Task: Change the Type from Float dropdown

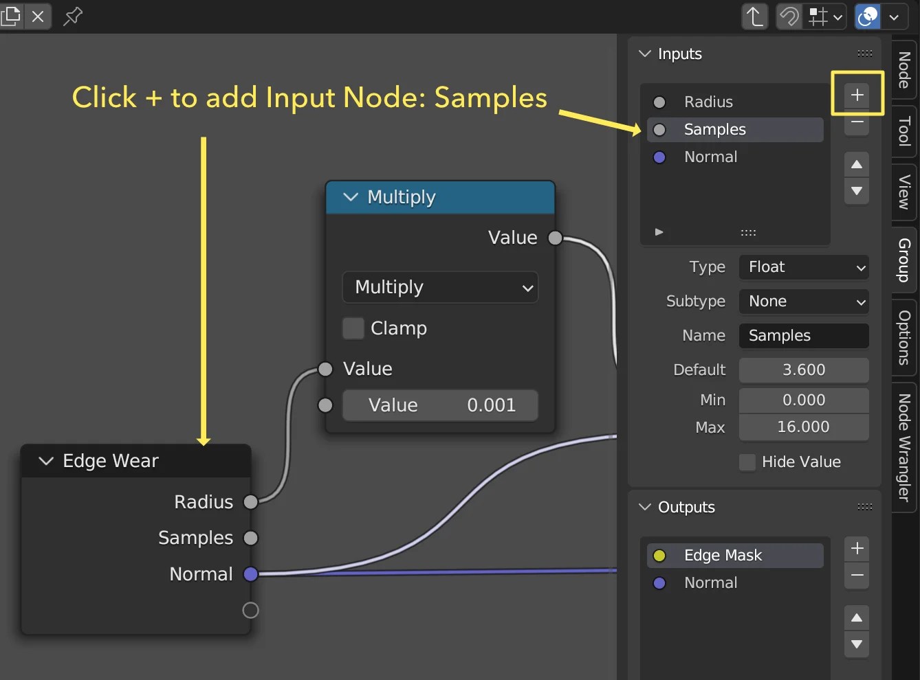Action: [x=803, y=267]
